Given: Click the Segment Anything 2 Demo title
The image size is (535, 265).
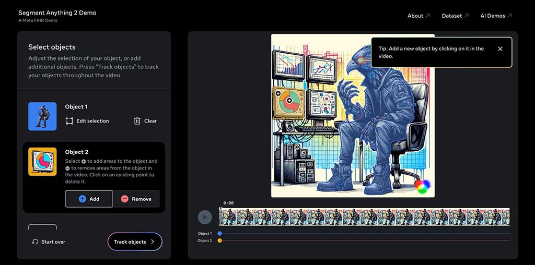Looking at the screenshot, I should coord(57,13).
